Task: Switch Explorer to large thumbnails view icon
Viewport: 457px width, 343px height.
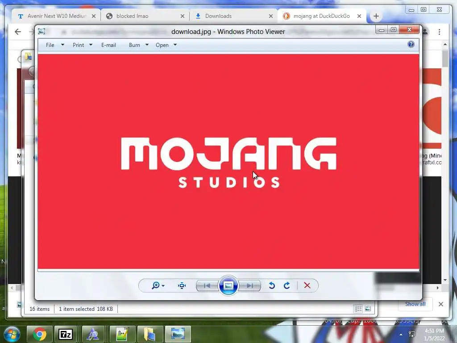Action: pyautogui.click(x=368, y=309)
